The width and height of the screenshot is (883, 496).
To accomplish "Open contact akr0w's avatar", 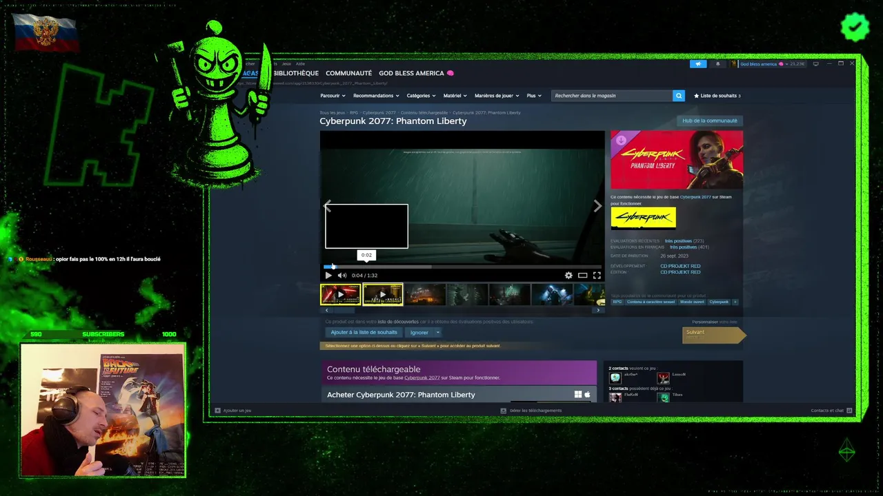I will (615, 378).
